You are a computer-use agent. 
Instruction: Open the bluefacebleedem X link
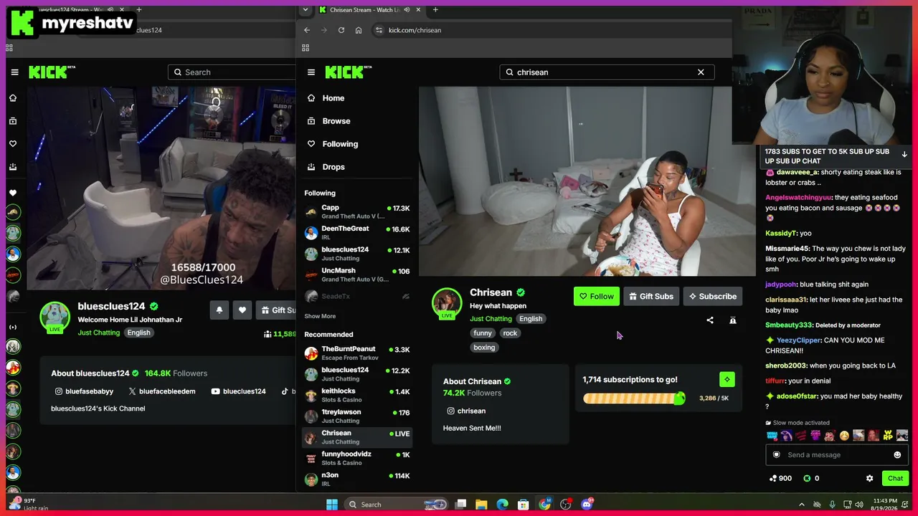point(162,391)
